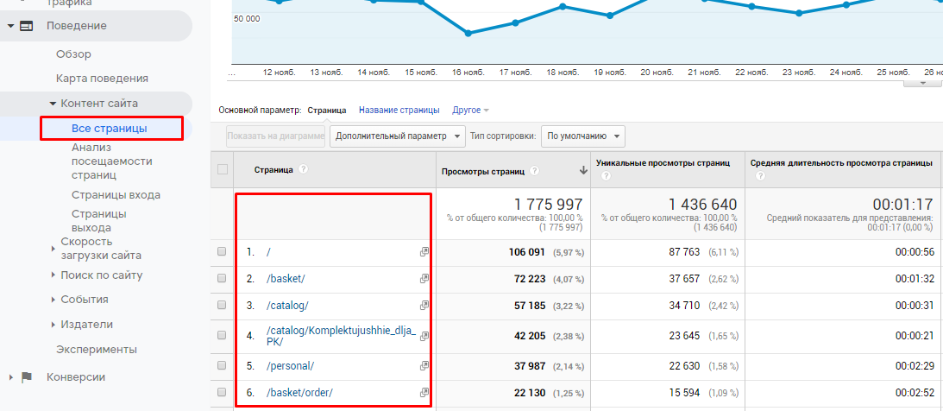Select the checkbox for row 1 /
943x411 pixels.
pos(222,252)
